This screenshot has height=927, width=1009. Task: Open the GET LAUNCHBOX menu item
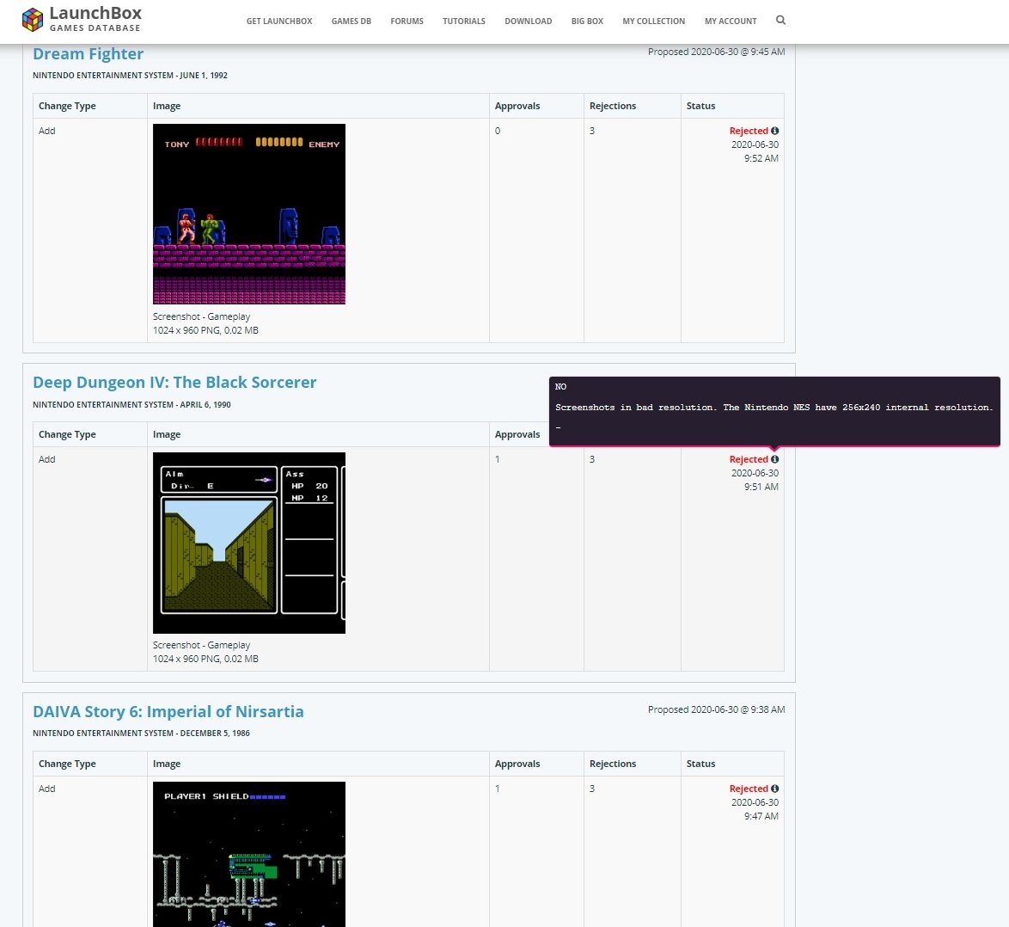point(279,21)
